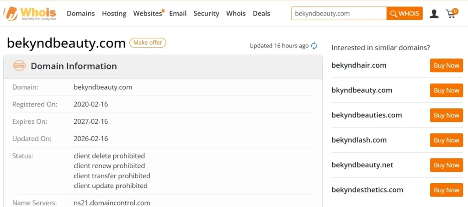Open the shopping cart icon
The width and height of the screenshot is (468, 207).
pos(451,13)
